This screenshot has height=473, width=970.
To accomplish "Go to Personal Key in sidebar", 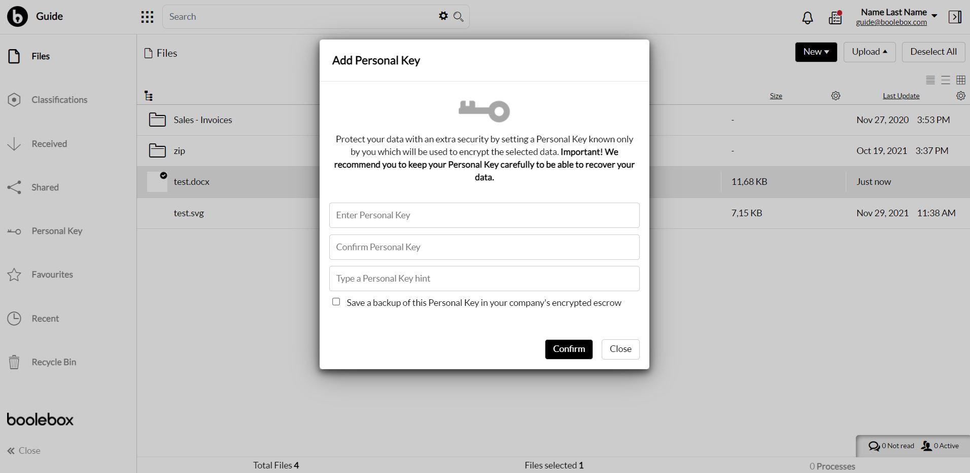I will (57, 231).
